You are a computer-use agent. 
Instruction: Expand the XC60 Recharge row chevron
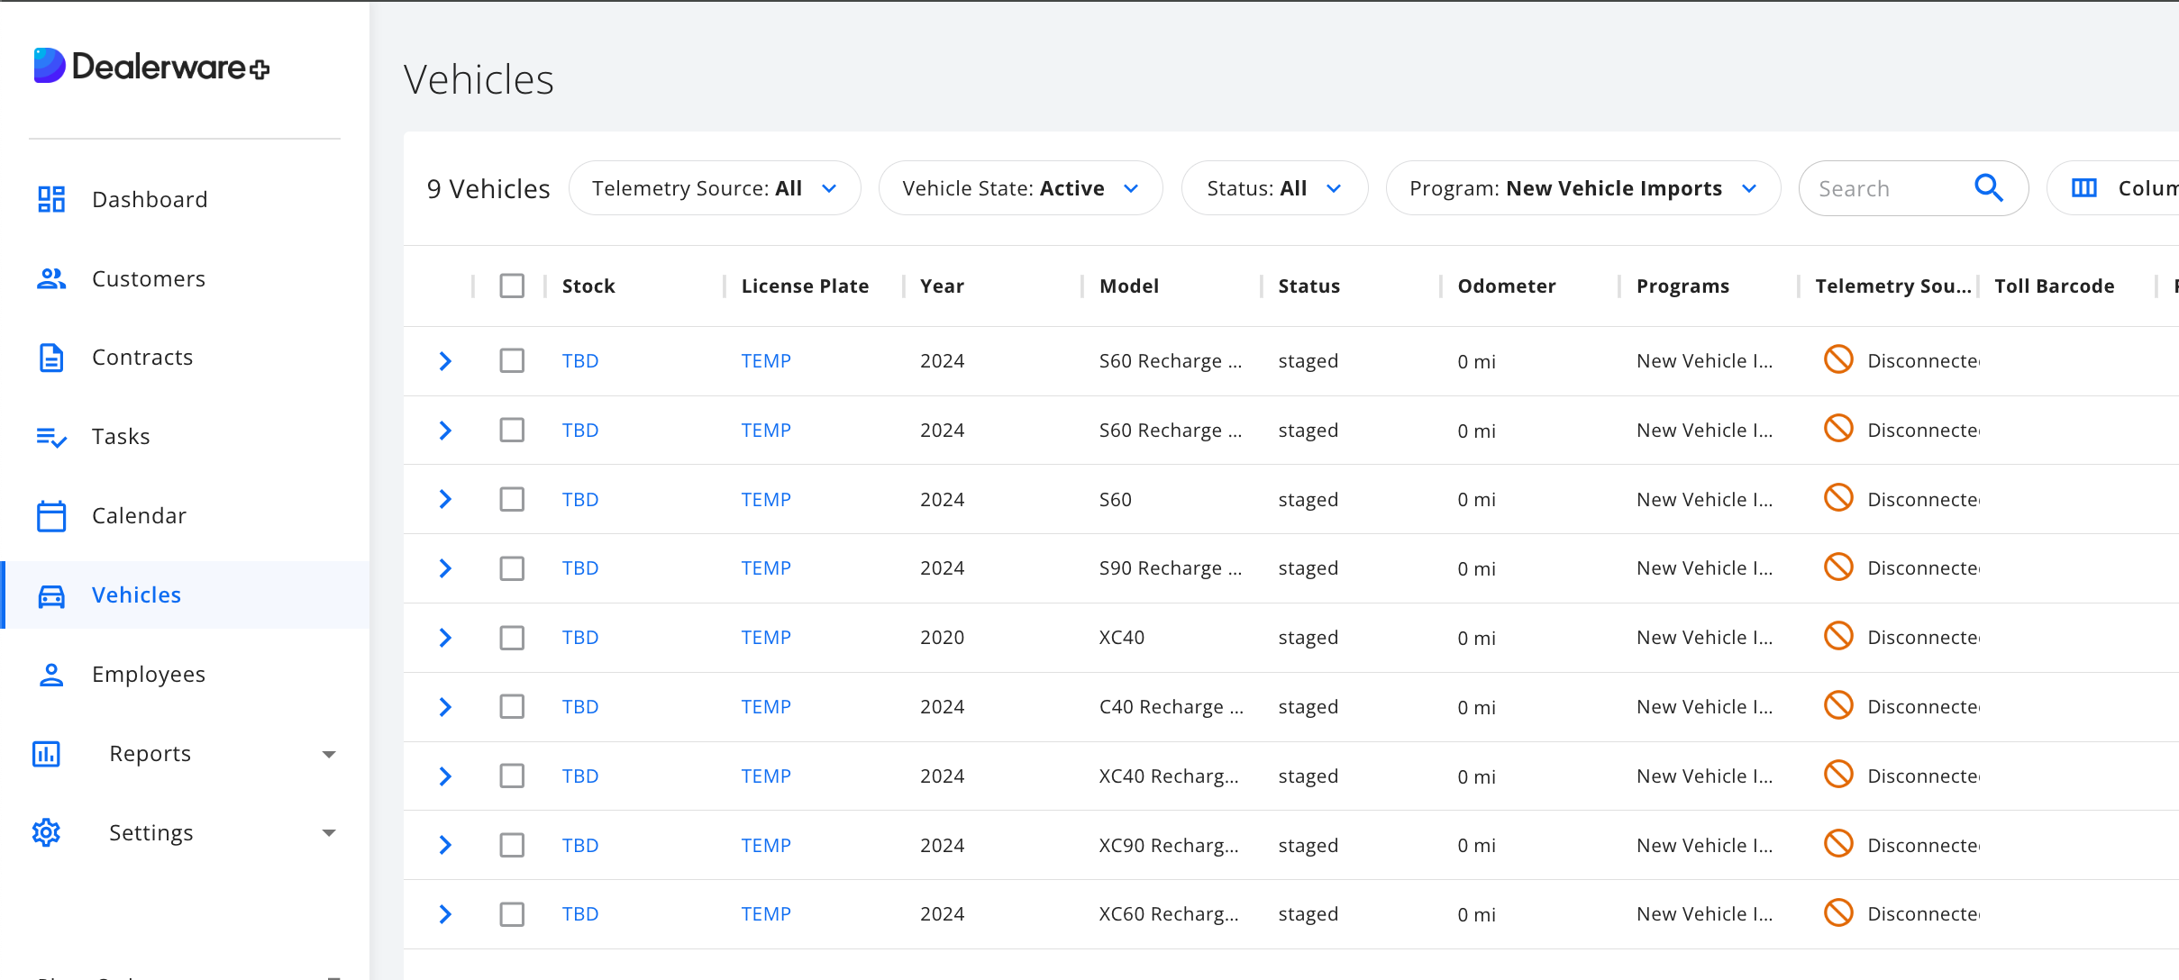pos(445,914)
